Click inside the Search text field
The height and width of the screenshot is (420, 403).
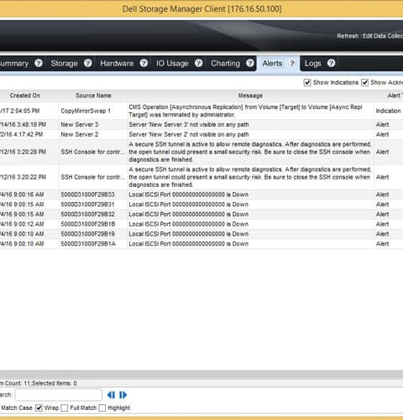[59, 395]
